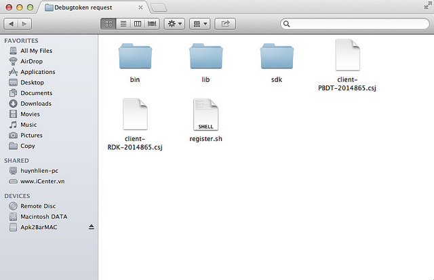
Task: Select the Debugtoken request tab
Action: coord(94,7)
